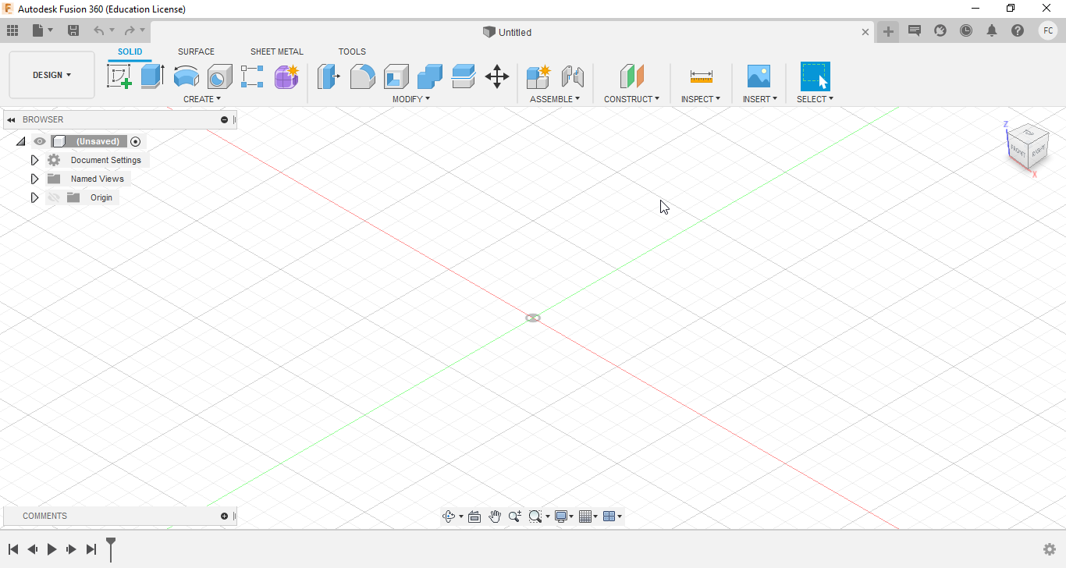Open the Data Panel grid icon
Viewport: 1066px width, 568px height.
coord(12,30)
